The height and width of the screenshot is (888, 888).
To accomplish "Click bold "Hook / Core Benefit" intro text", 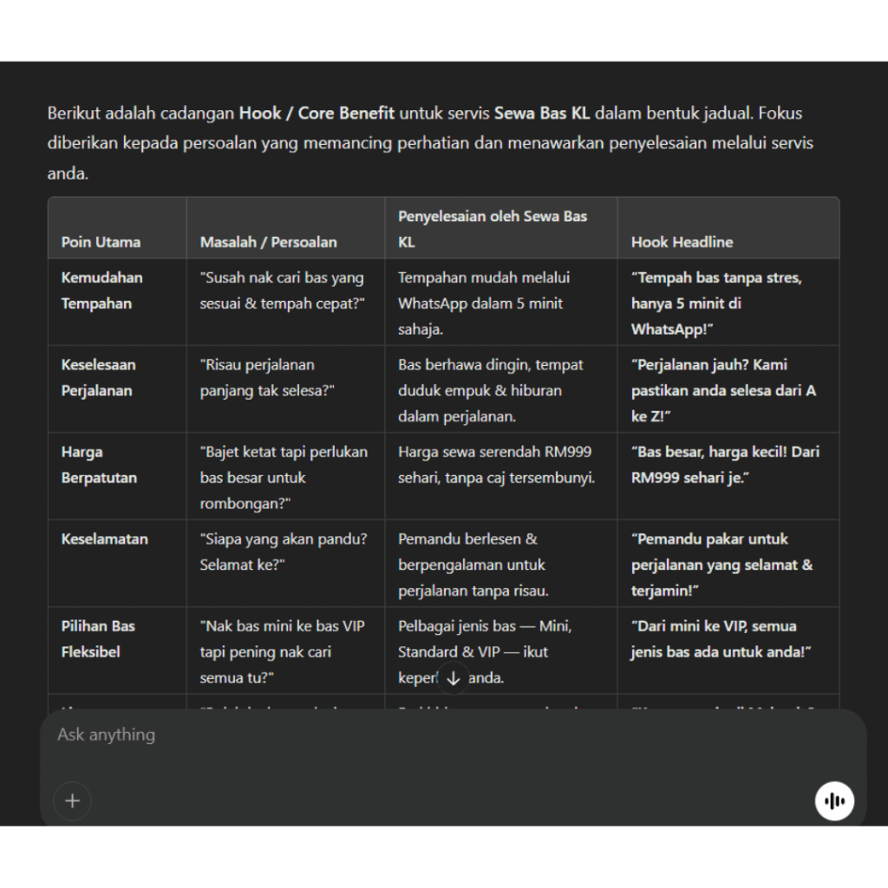I will tap(317, 113).
